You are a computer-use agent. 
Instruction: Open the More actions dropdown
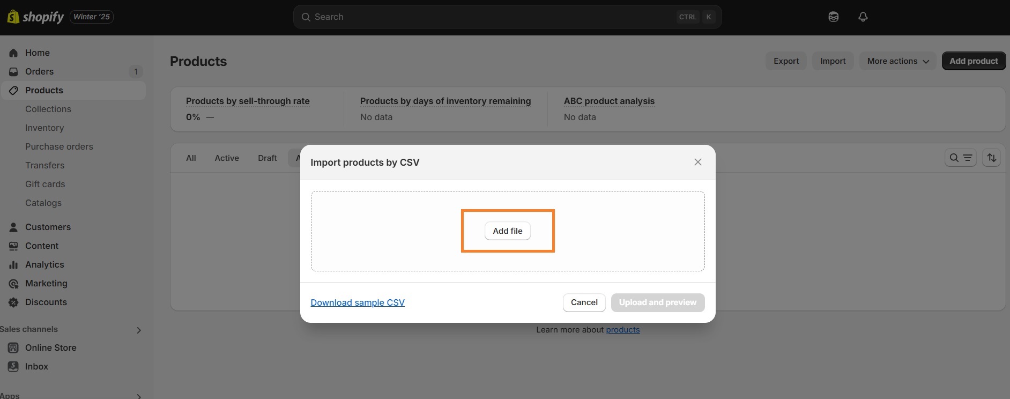897,61
